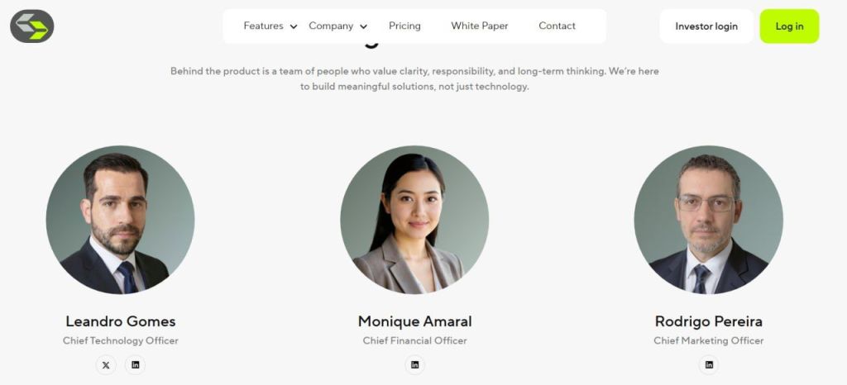This screenshot has height=385, width=847.
Task: Select Leandro Gomes's portrait photo
Action: (x=121, y=220)
